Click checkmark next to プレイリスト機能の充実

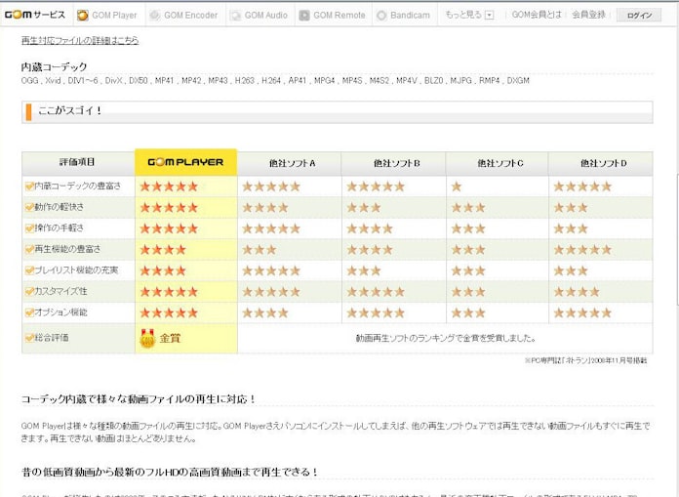point(29,270)
